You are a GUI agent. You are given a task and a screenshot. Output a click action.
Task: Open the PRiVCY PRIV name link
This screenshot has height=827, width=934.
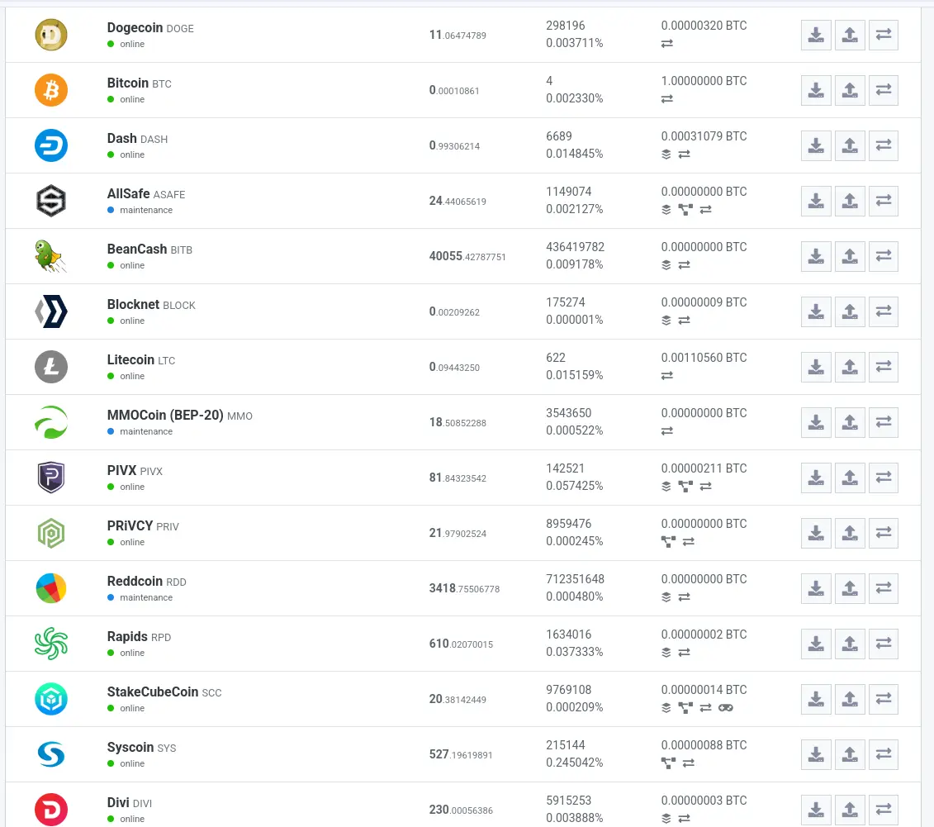click(143, 526)
